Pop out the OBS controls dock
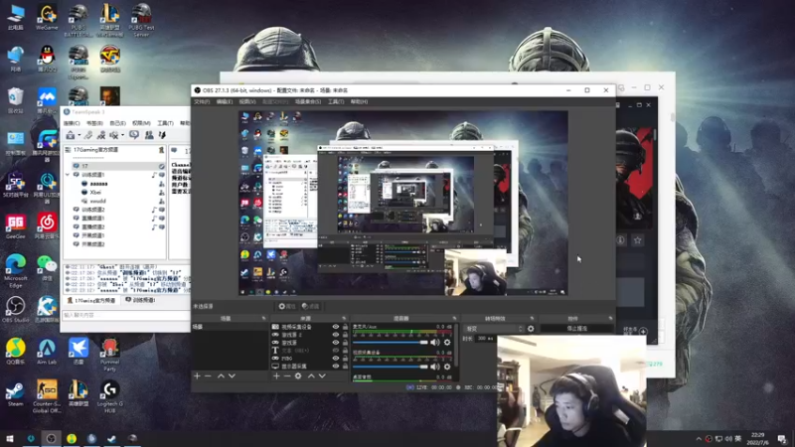 coord(610,318)
